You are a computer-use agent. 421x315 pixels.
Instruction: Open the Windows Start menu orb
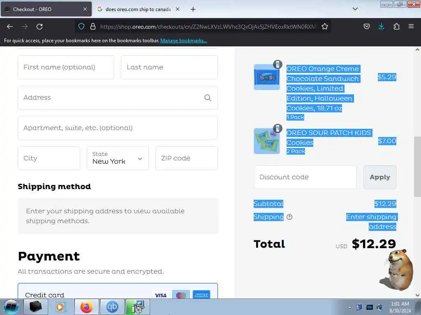coord(11,307)
